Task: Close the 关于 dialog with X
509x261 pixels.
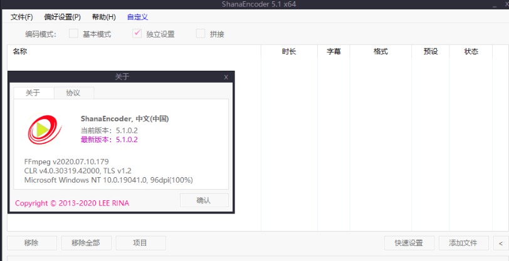Action: pyautogui.click(x=226, y=77)
